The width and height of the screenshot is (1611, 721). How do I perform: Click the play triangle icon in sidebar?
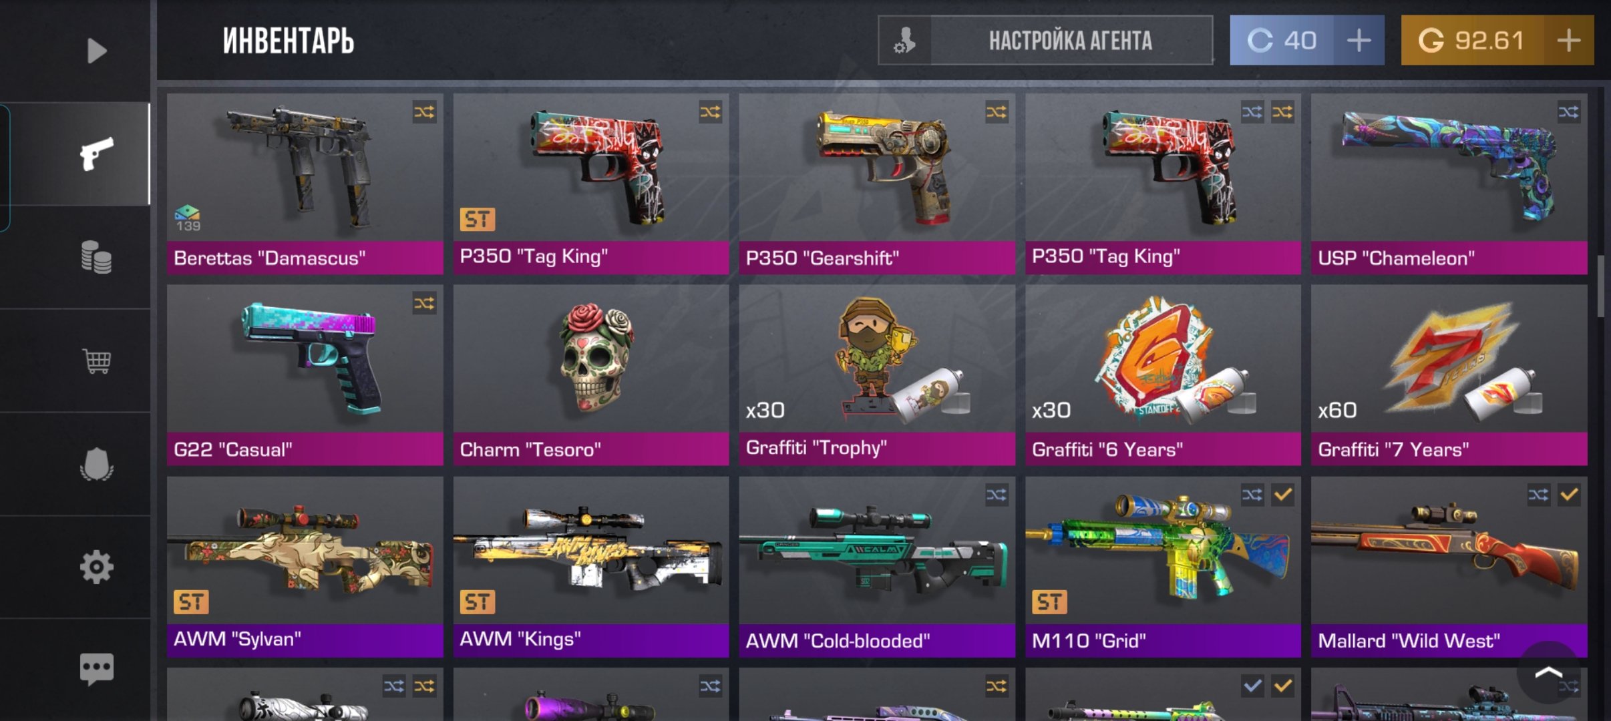click(97, 51)
